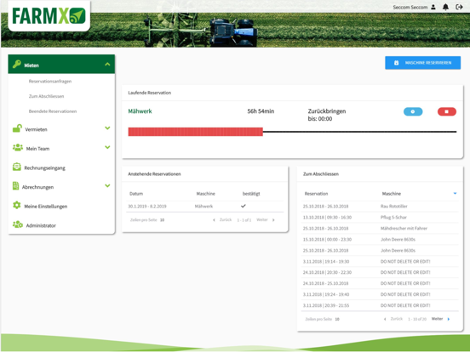Click the open padlock Vermieten icon
The width and height of the screenshot is (470, 352).
tap(17, 128)
